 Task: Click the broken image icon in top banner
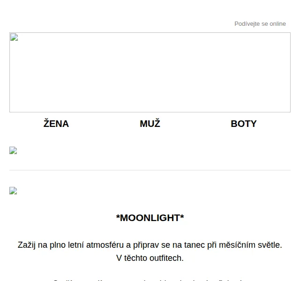coord(14,37)
